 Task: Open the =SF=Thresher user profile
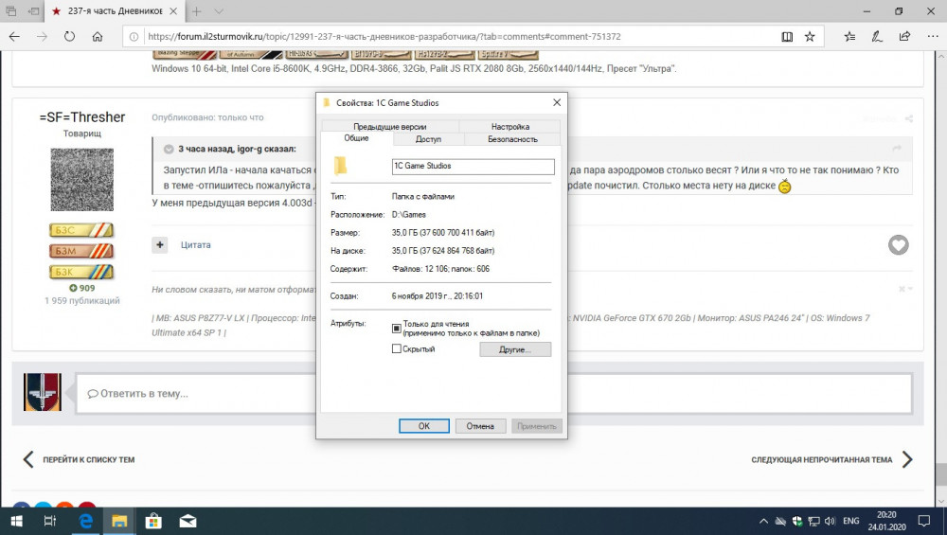click(x=82, y=117)
